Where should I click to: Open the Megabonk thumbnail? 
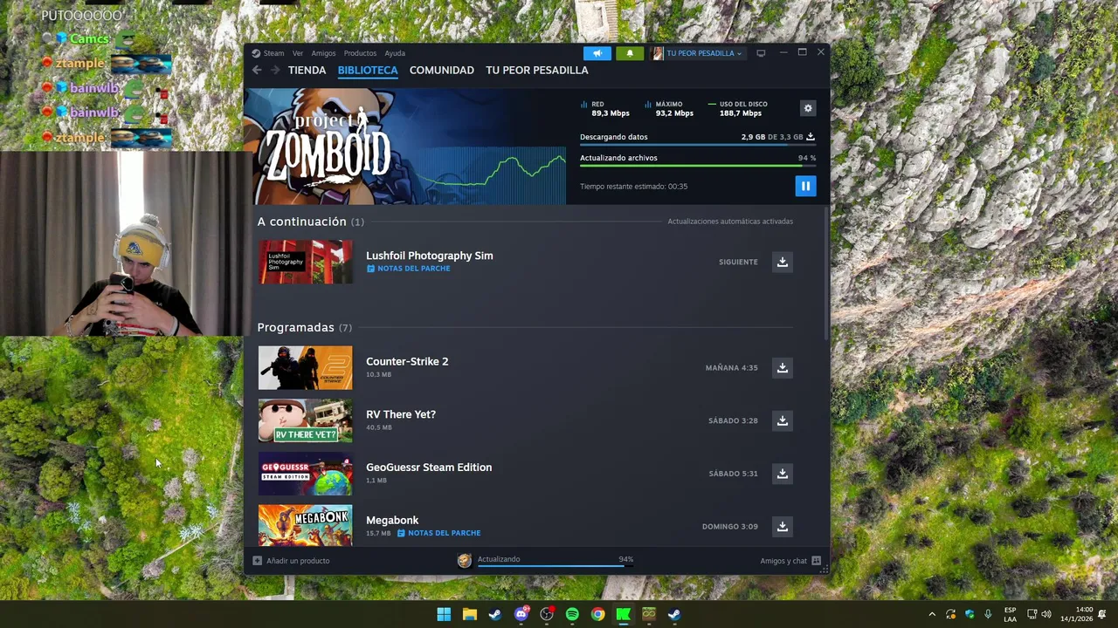[305, 525]
